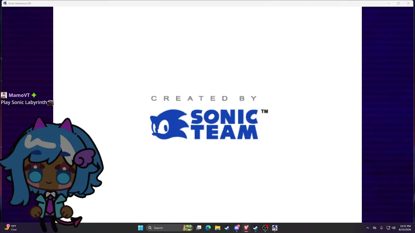The width and height of the screenshot is (415, 233).
Task: Click the MamoVT avatar in chat
Action: click(x=4, y=95)
